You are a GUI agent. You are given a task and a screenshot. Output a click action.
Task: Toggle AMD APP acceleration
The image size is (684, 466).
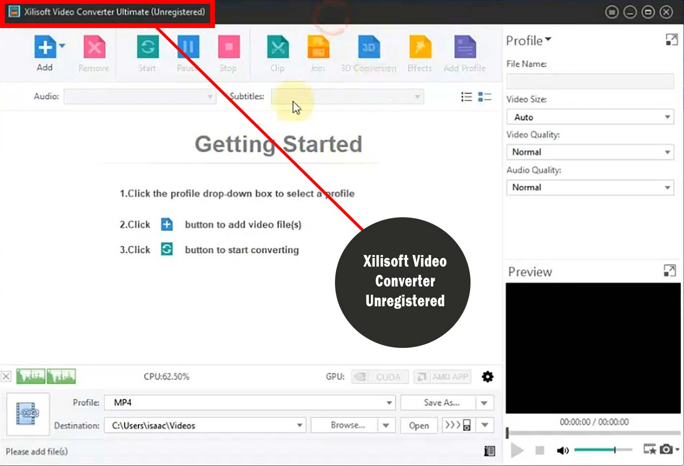(x=442, y=376)
